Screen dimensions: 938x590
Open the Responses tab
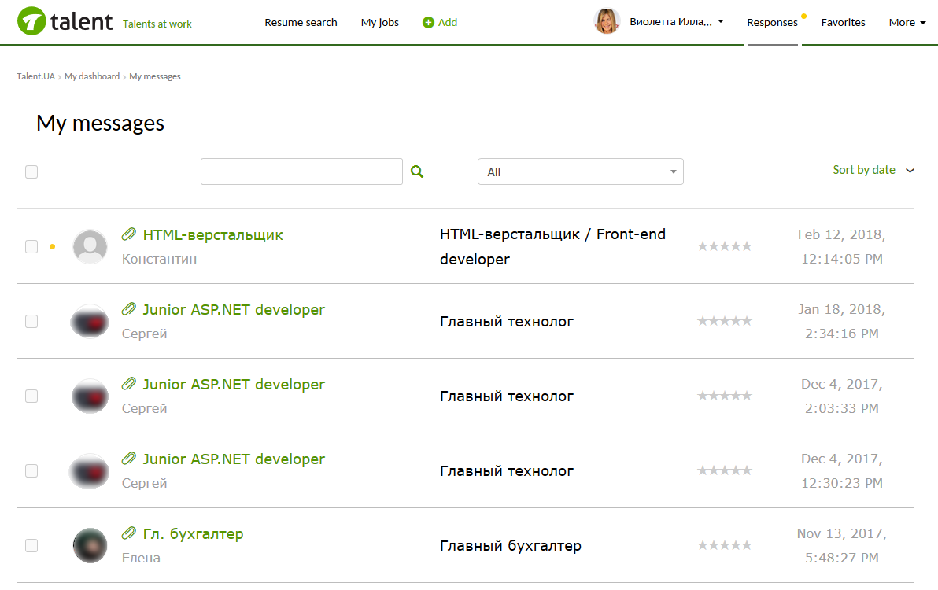pos(772,23)
